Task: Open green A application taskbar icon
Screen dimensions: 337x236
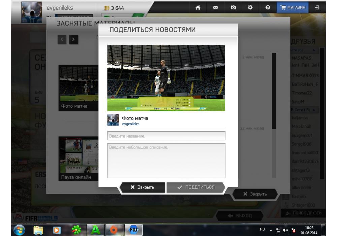Action: coord(95,230)
